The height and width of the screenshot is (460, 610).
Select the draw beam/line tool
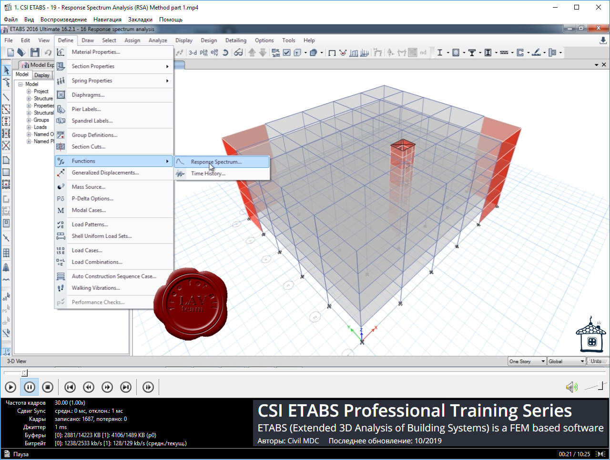point(6,97)
